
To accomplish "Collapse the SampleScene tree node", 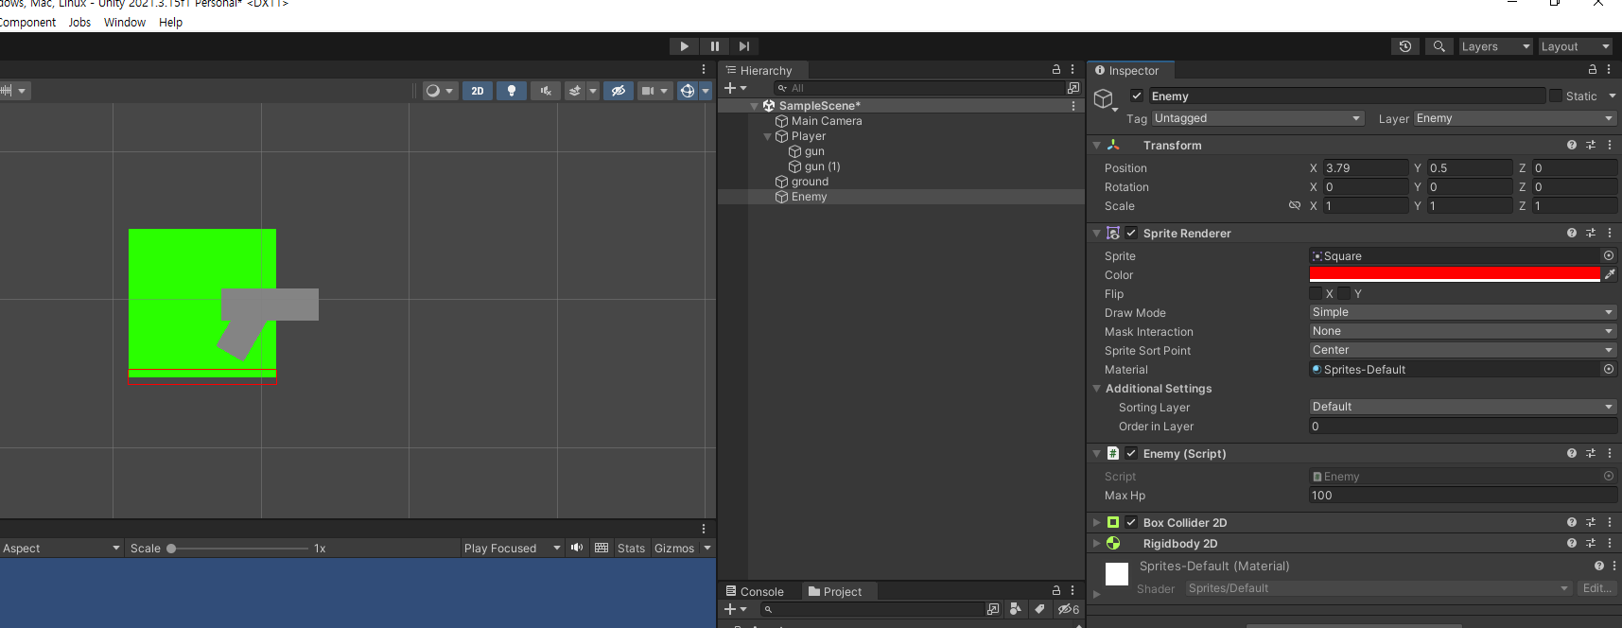I will pyautogui.click(x=755, y=106).
